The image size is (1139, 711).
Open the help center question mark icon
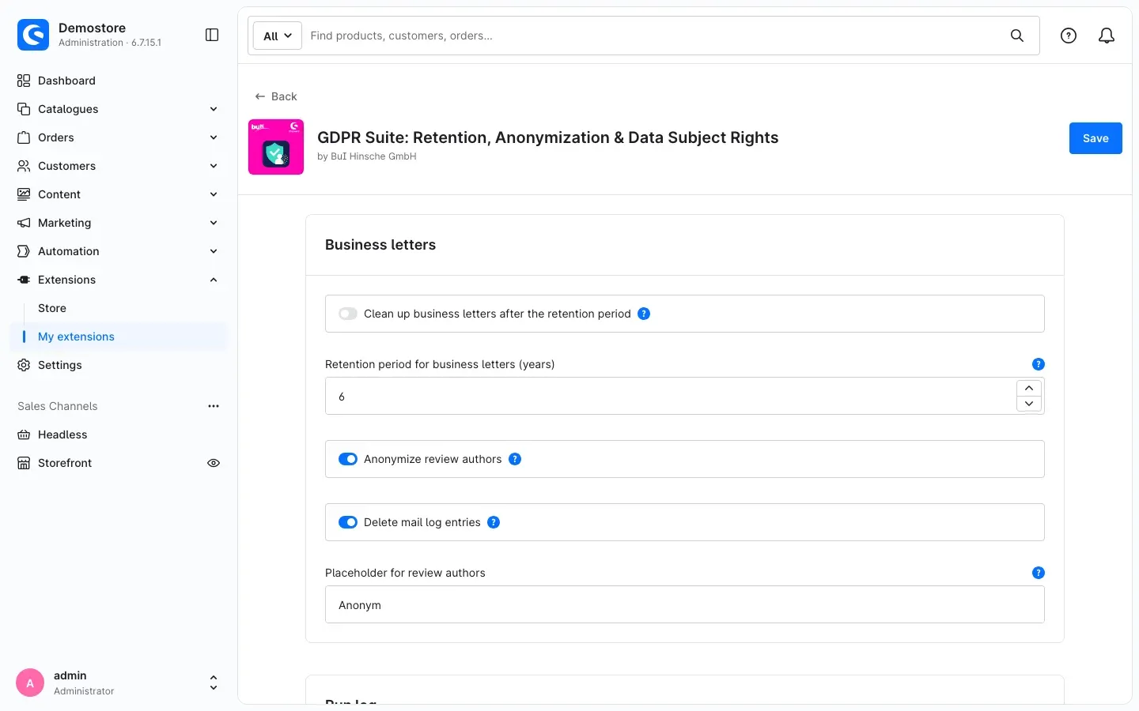click(1069, 36)
